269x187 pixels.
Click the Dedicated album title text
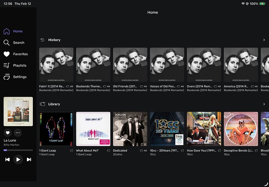(x=120, y=151)
